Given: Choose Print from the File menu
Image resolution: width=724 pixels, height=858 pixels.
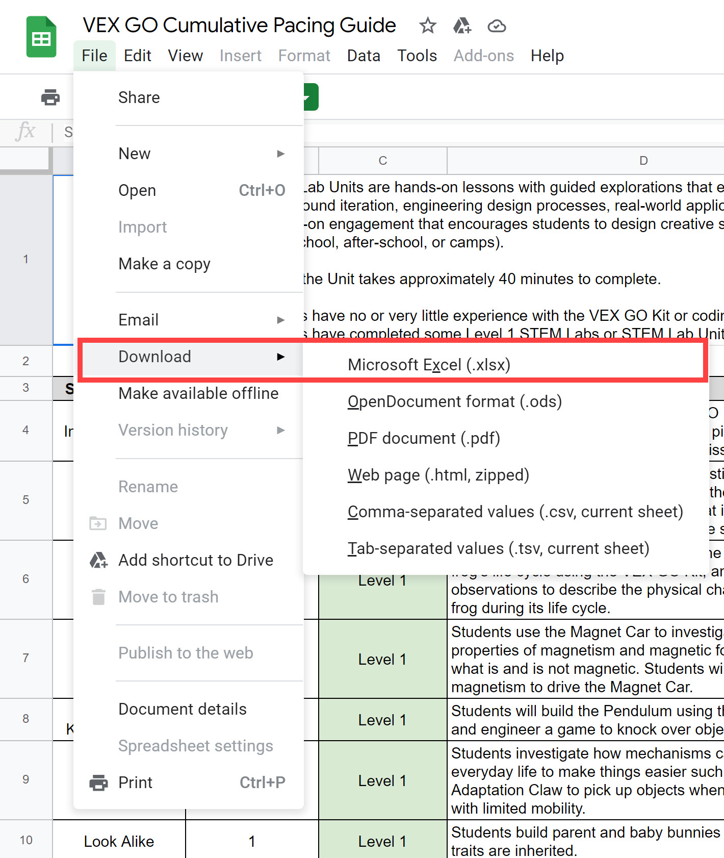Looking at the screenshot, I should (x=136, y=783).
